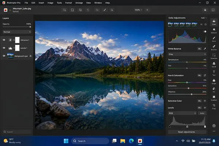Select the Gradient tool
The width and height of the screenshot is (219, 146).
(x=214, y=98)
